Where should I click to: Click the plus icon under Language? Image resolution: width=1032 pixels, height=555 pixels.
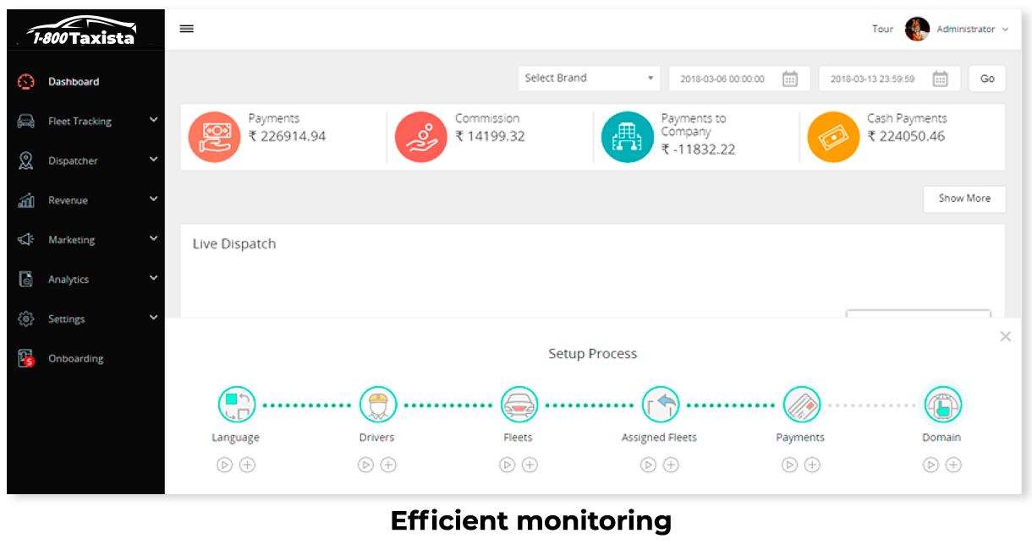pyautogui.click(x=247, y=465)
